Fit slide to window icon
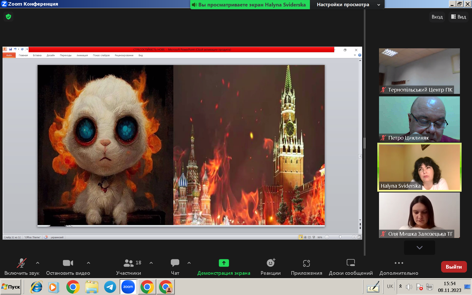The image size is (472, 295). [x=359, y=237]
